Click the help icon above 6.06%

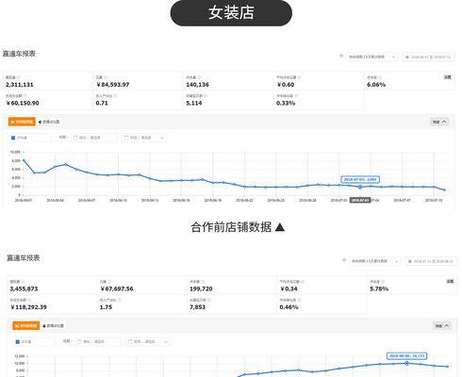tap(380, 77)
